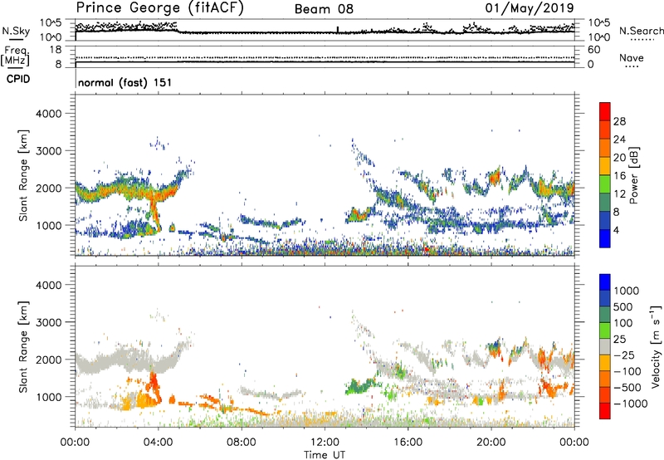
Task: Click the '12:00' time tick label
Action: [325, 443]
